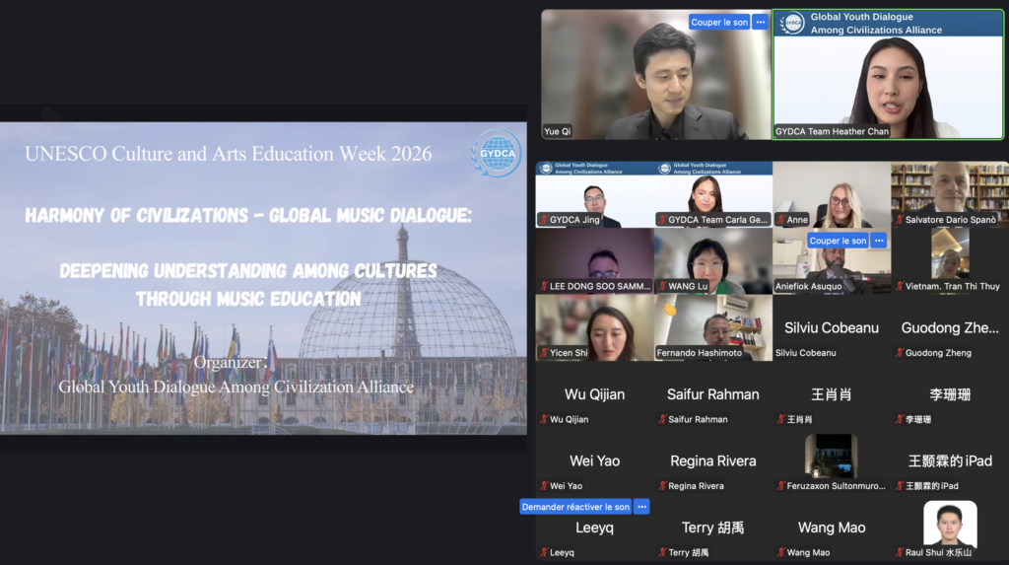Click muted mic icon next to 王肖肖 label
Viewport: 1009px width, 565px height.
(x=780, y=419)
